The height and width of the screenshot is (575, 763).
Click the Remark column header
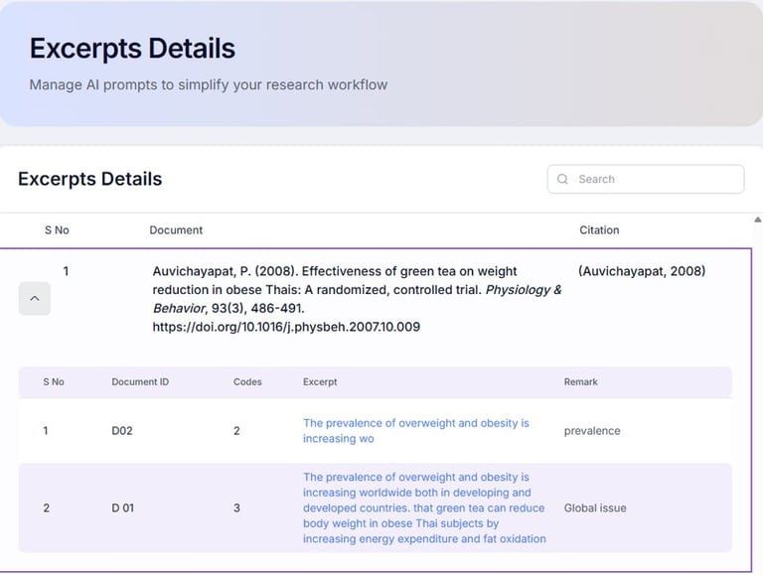point(580,382)
